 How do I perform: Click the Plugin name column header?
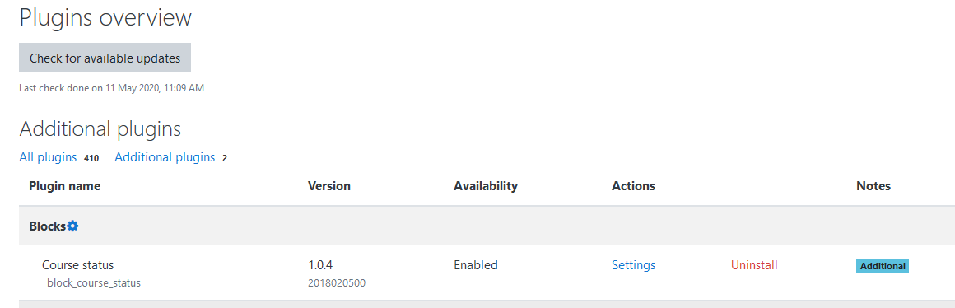click(64, 185)
